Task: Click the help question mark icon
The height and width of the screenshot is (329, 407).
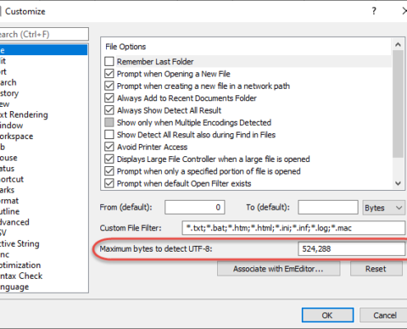Action: pos(374,12)
